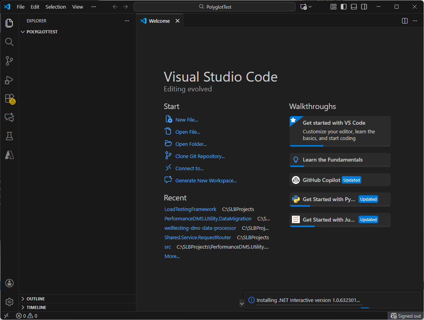Select the Welcome tab
Screen dimensions: 424x320
[159, 21]
